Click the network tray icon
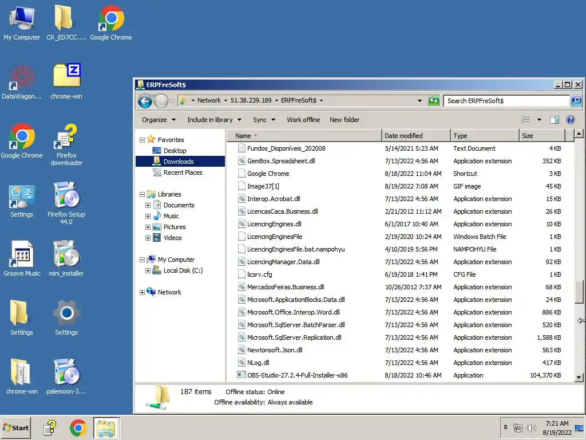The height and width of the screenshot is (440, 586). [518, 427]
